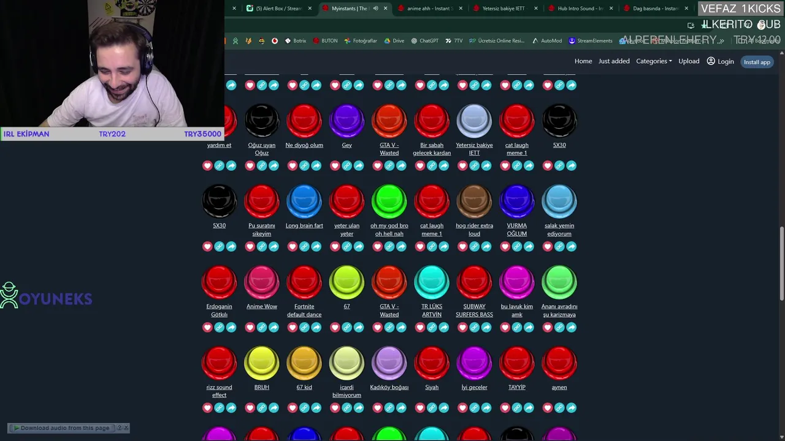Open the Botrix bookmark
The width and height of the screenshot is (785, 441).
click(x=295, y=41)
